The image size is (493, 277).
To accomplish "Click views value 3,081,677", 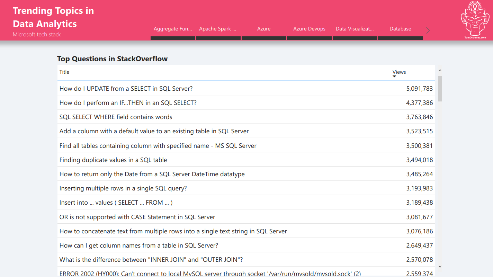I will click(420, 217).
